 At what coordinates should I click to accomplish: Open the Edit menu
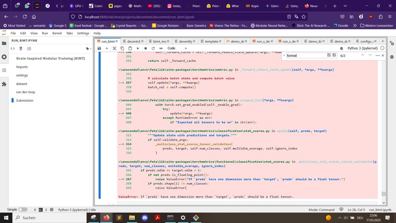click(x=23, y=33)
